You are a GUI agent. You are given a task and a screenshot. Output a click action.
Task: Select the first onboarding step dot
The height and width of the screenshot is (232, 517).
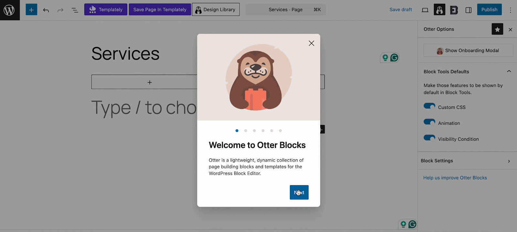tap(237, 131)
